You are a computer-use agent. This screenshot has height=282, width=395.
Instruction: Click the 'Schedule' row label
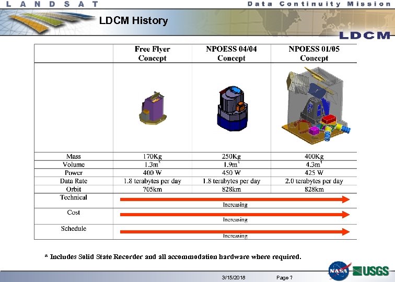(x=74, y=228)
